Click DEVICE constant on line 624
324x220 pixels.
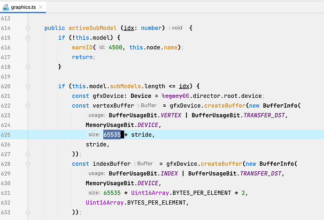(x=148, y=125)
